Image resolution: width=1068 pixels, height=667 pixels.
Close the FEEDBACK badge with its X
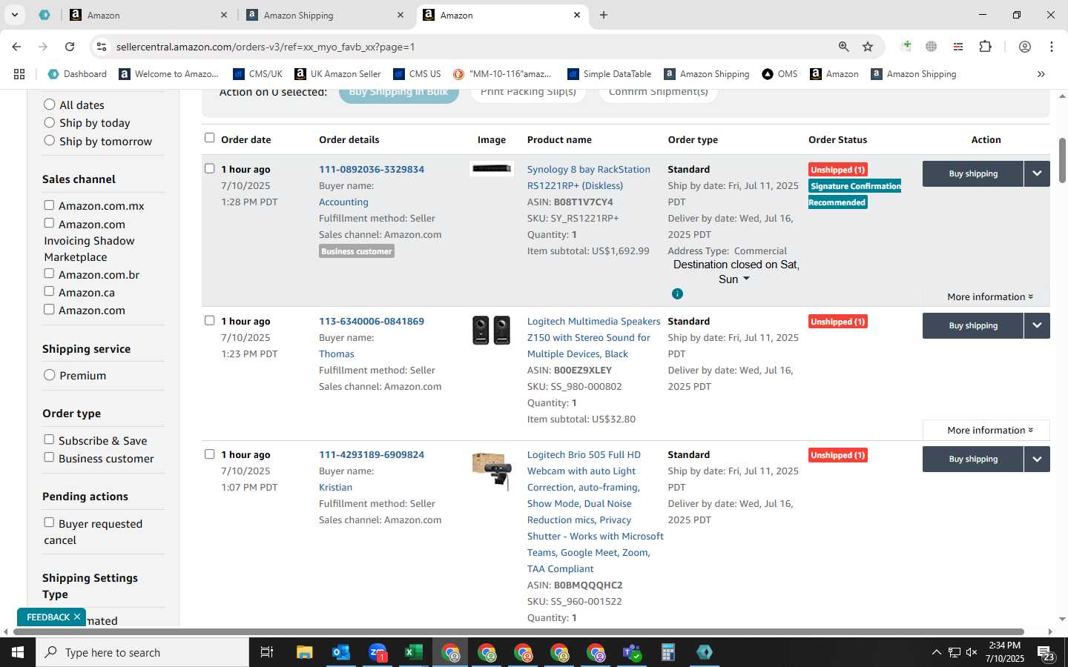click(76, 617)
